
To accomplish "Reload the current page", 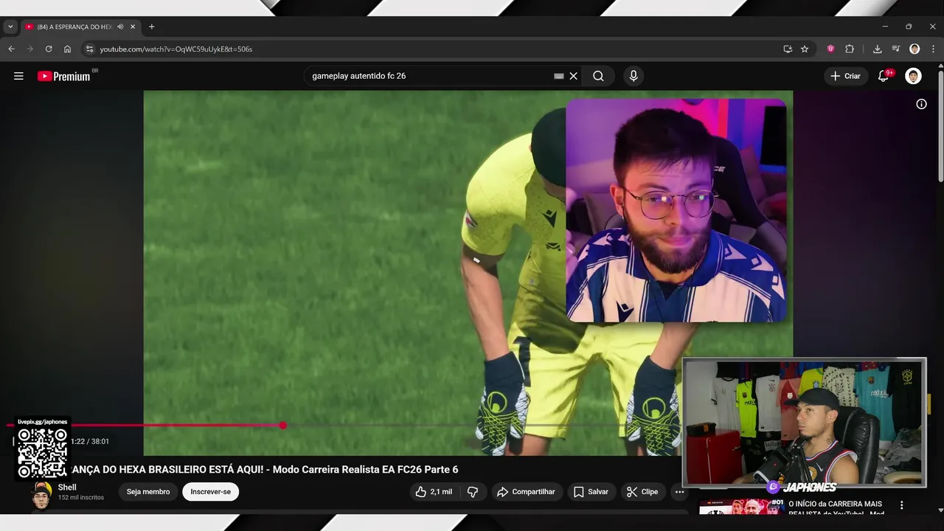I will [49, 49].
